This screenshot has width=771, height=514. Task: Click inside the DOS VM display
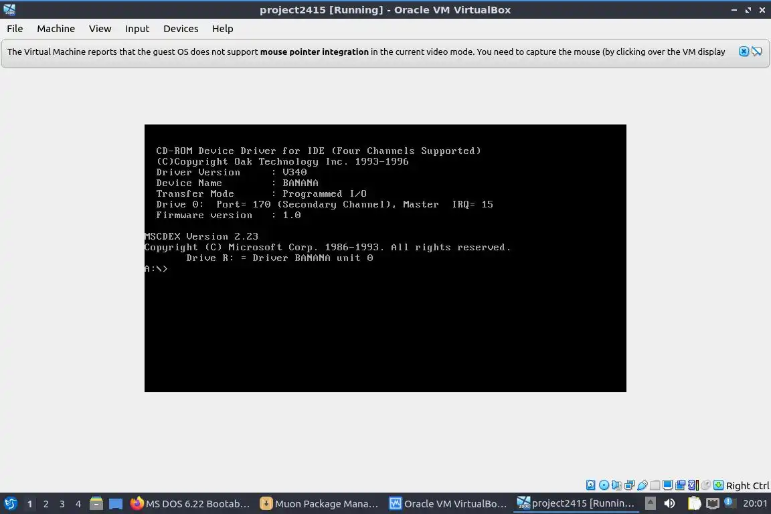point(385,258)
